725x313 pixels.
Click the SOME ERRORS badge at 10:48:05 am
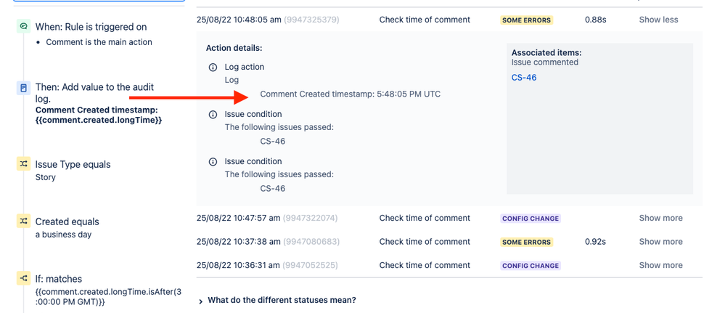pyautogui.click(x=527, y=20)
